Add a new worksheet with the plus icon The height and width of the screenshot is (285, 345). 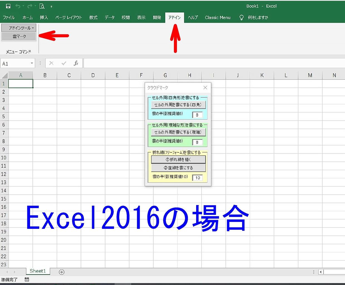(61, 272)
